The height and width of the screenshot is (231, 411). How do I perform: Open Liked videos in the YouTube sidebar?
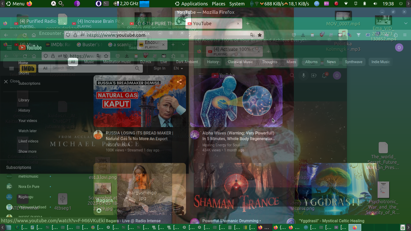pos(28,141)
